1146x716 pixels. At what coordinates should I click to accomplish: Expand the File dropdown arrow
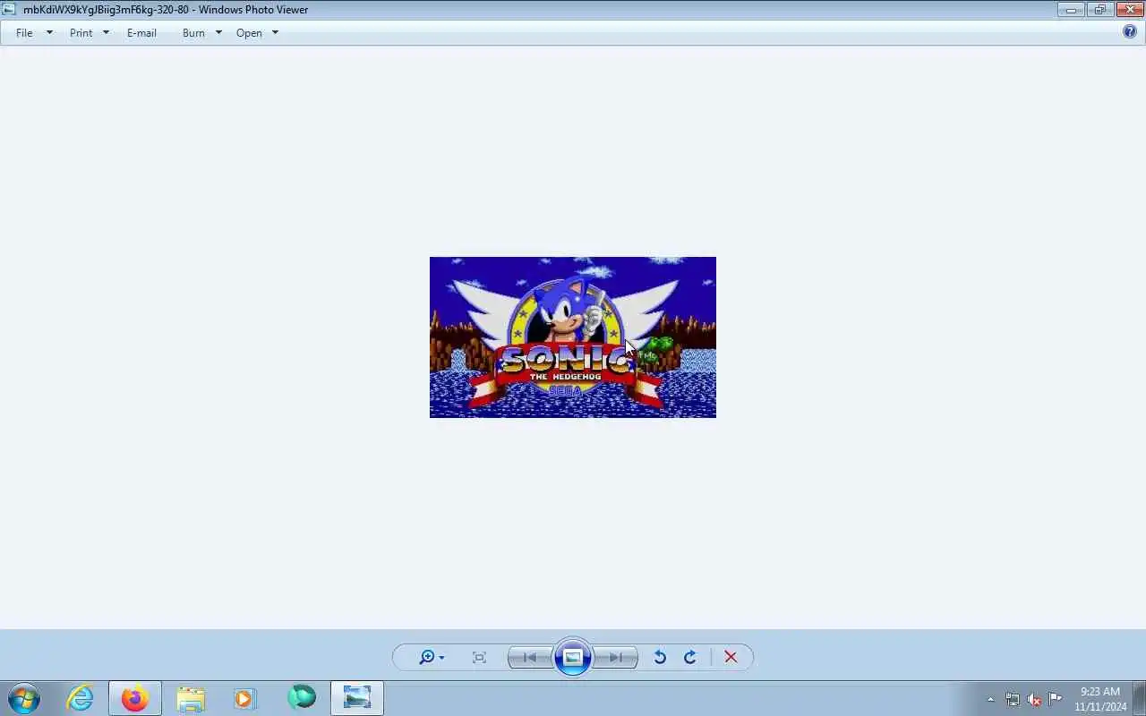[49, 33]
